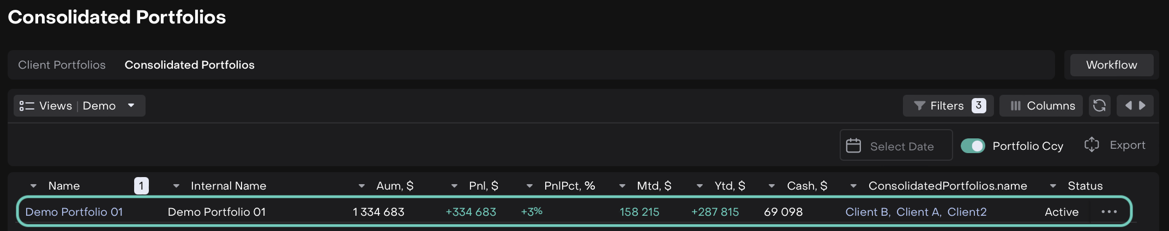Open the Filters funnel button

click(948, 106)
